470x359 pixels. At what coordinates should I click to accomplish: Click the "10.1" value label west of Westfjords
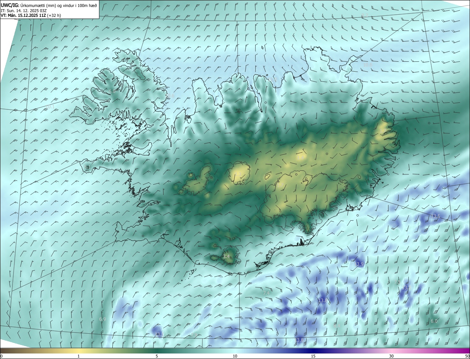(50, 106)
